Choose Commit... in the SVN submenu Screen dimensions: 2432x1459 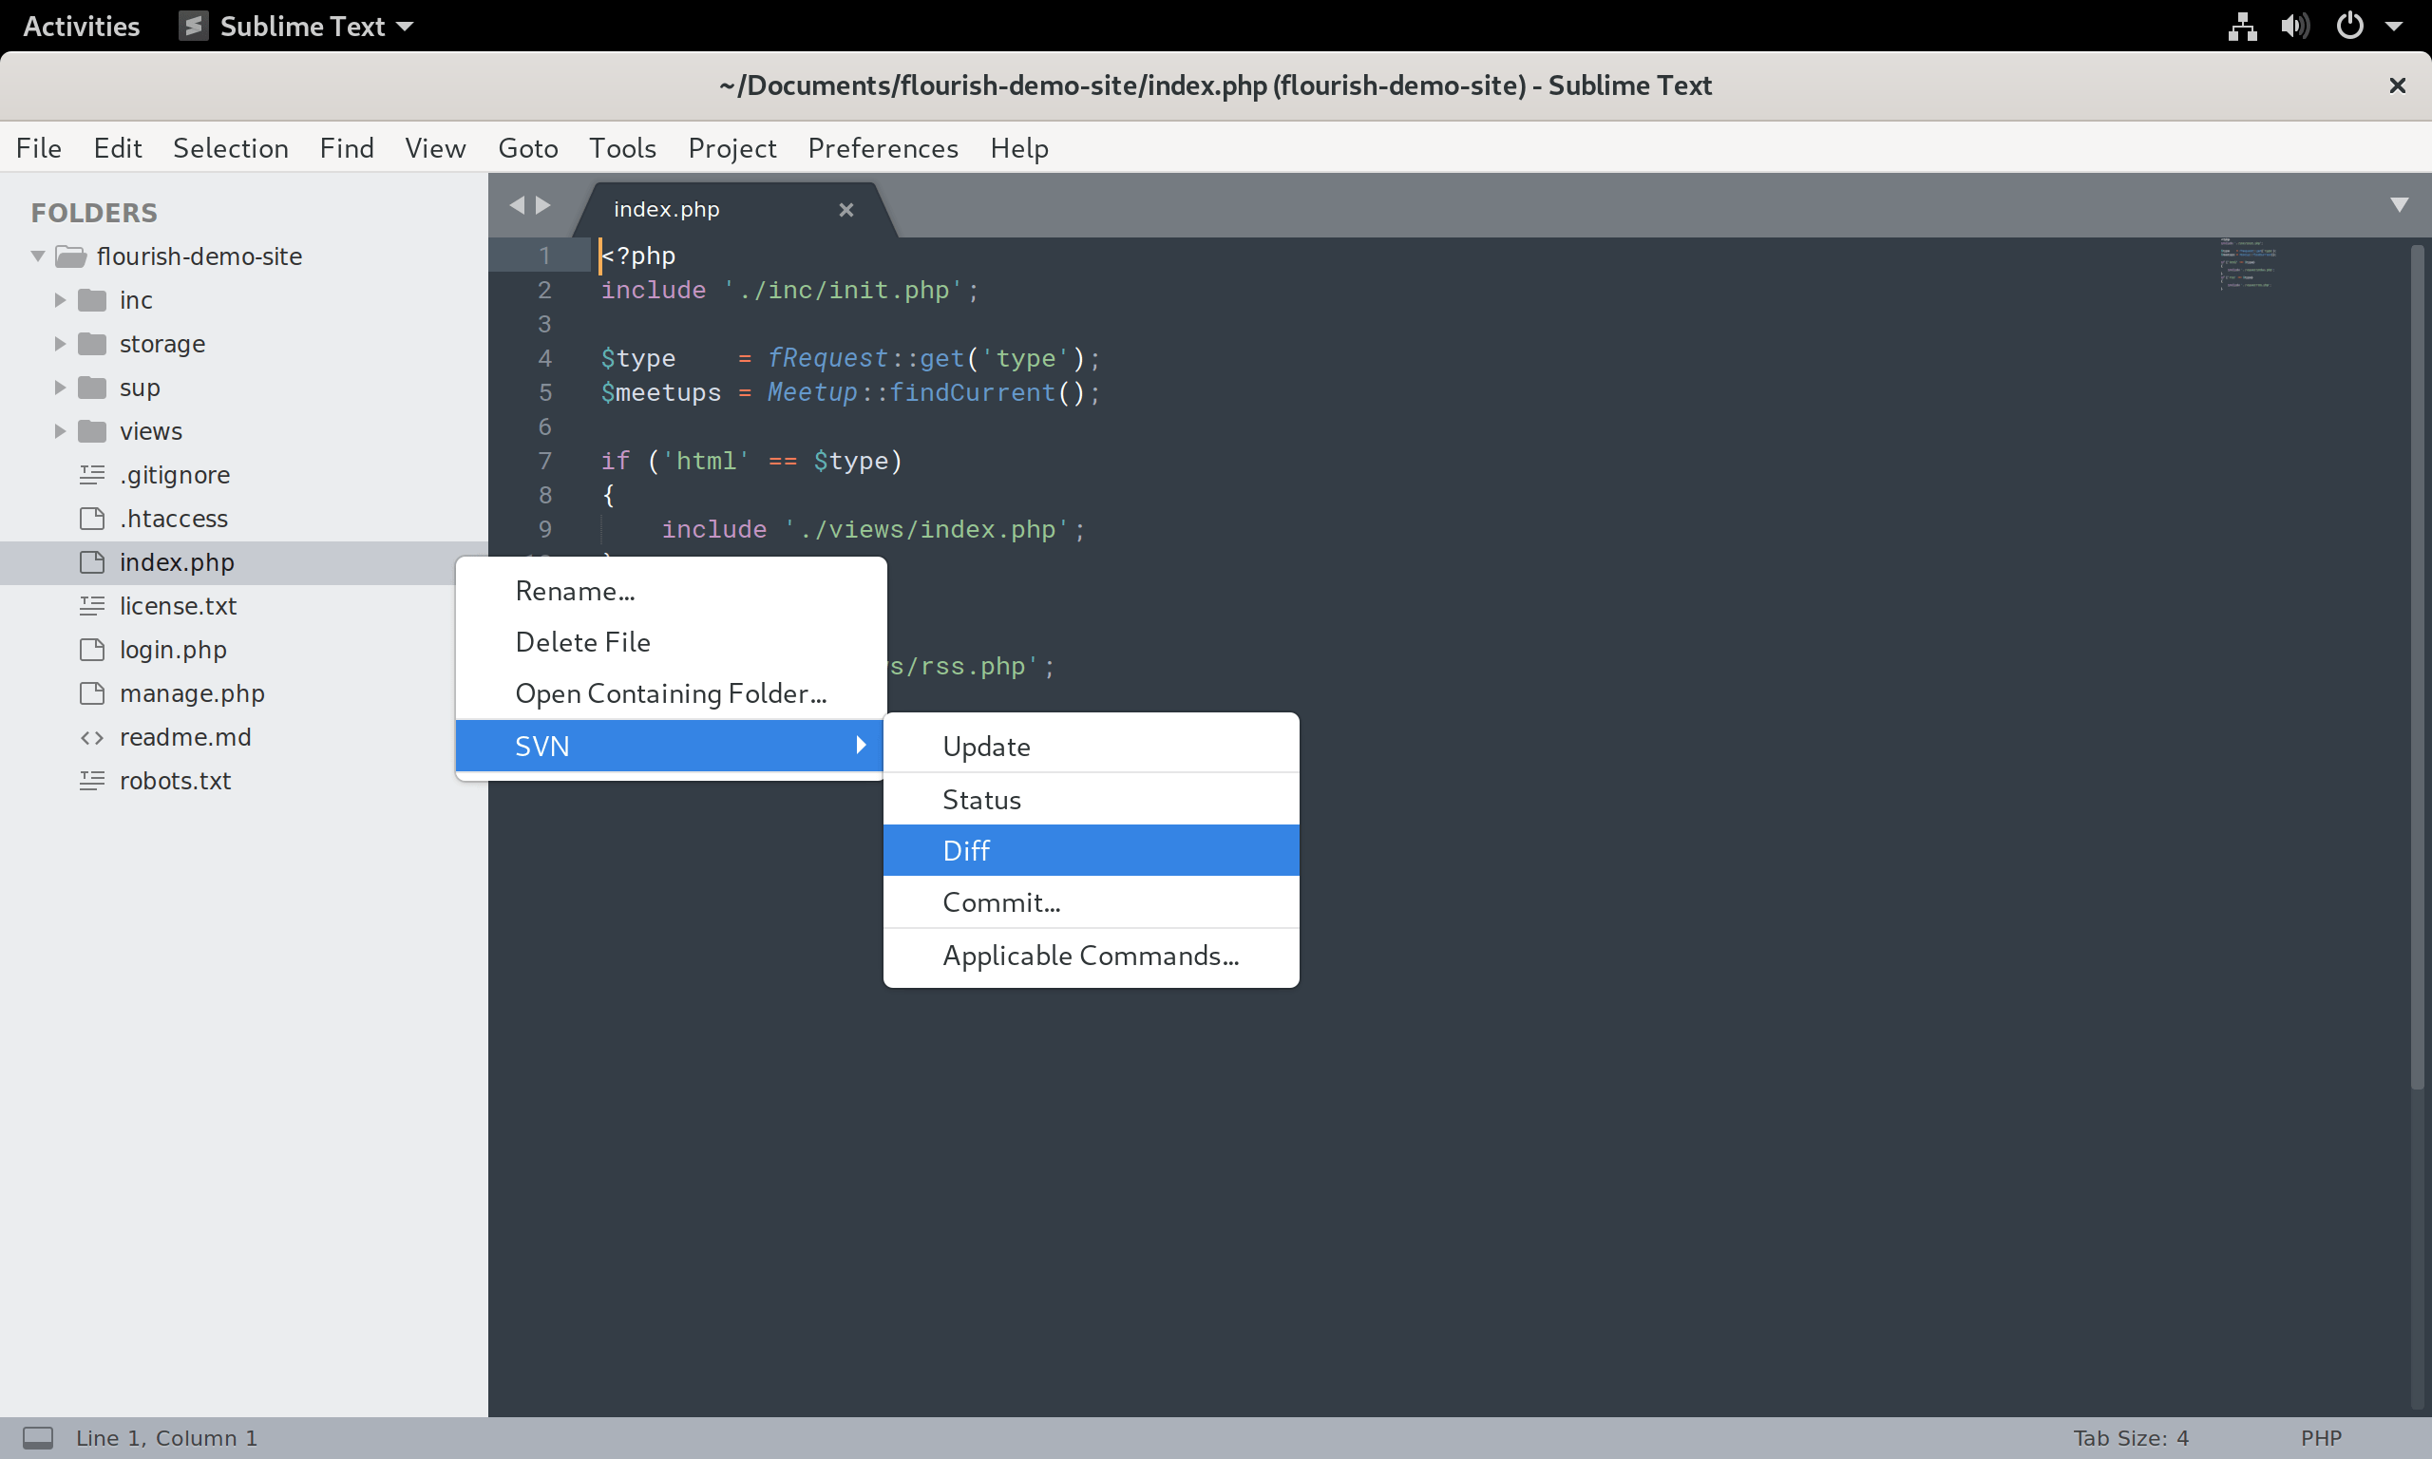point(1092,902)
